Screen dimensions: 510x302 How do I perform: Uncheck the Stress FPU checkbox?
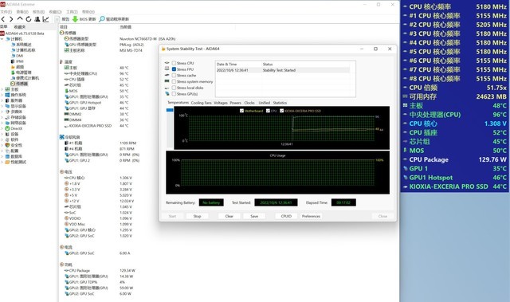[174, 69]
